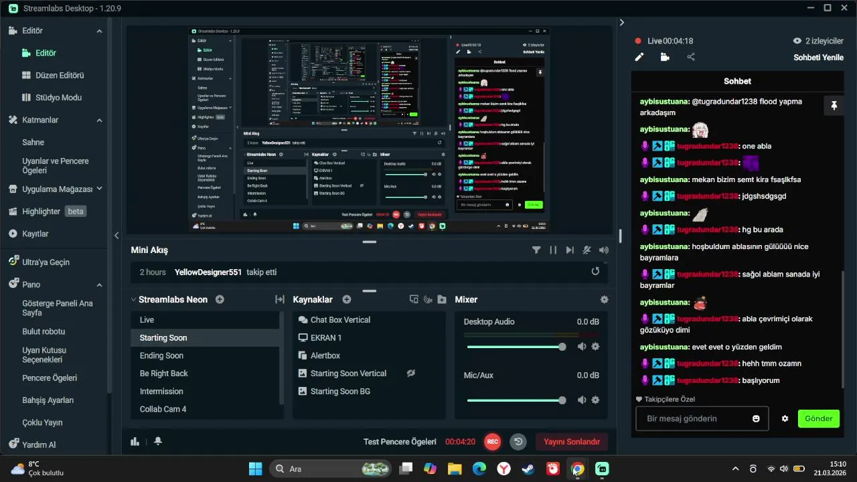Open Bahşiş Ayarları page
Viewport: 857px width, 482px height.
(48, 400)
